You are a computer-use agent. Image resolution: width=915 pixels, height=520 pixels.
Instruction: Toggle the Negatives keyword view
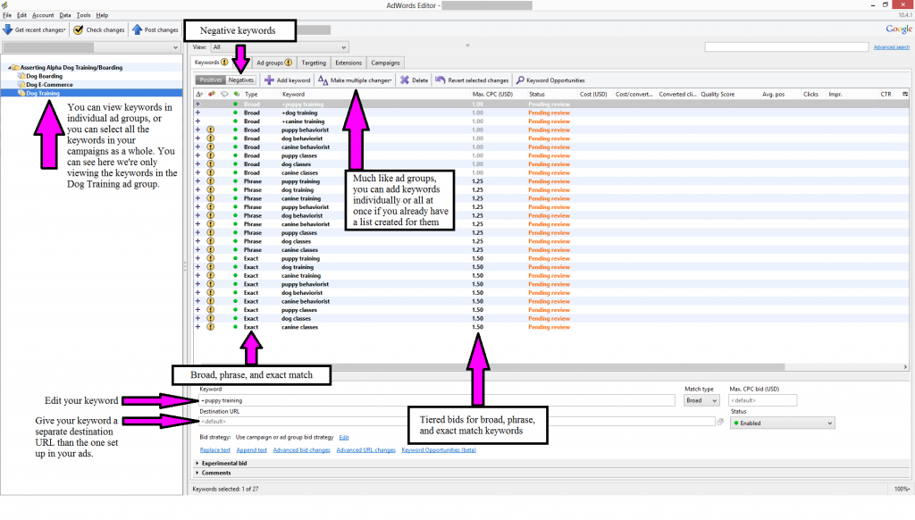[241, 80]
